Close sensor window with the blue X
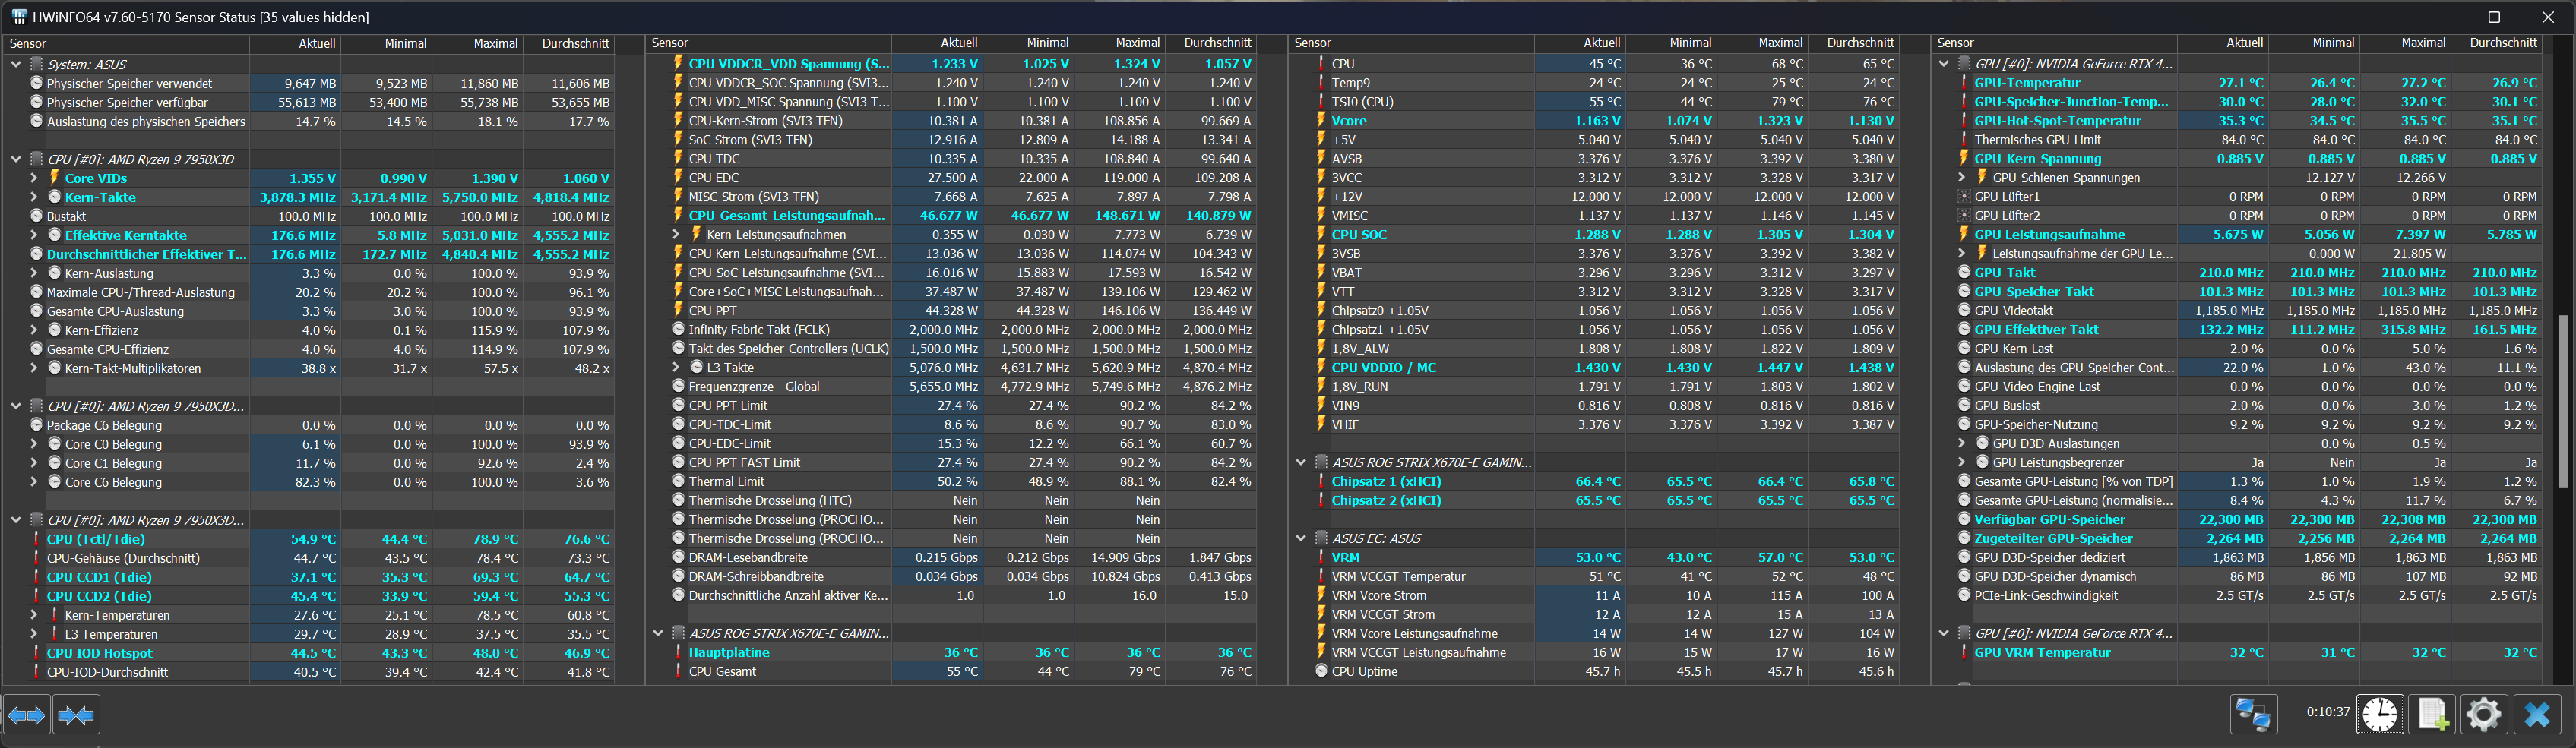 tap(2536, 714)
